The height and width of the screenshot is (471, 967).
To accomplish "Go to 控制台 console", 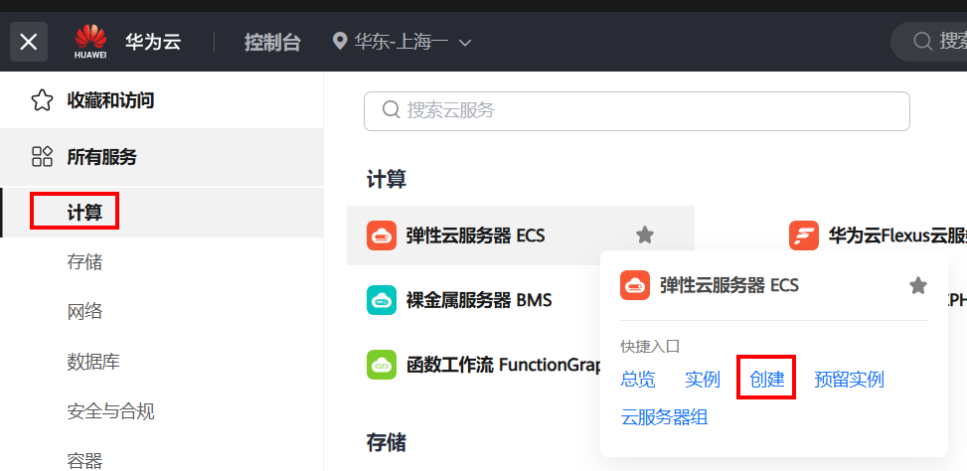I will click(x=272, y=42).
